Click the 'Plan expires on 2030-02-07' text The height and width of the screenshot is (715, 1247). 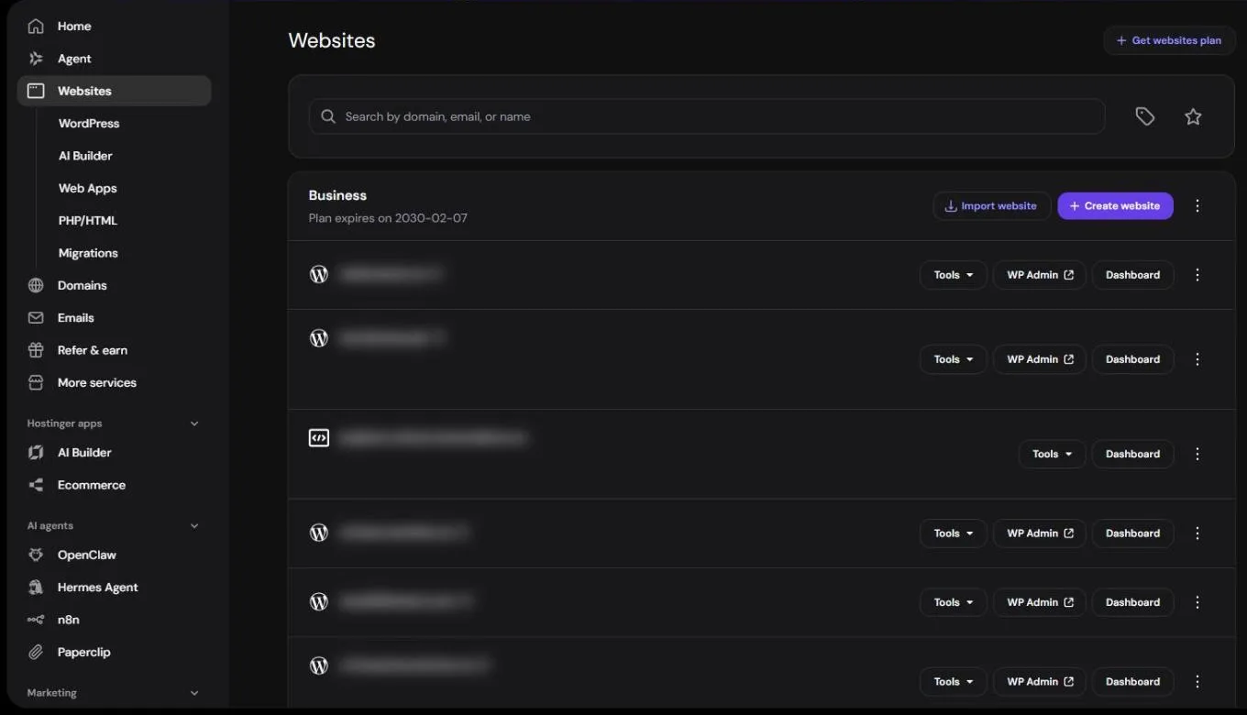coord(388,218)
